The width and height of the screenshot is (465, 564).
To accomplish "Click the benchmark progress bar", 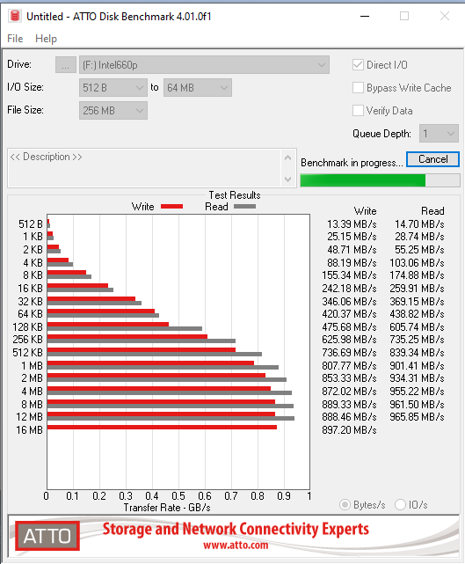I will (x=380, y=180).
